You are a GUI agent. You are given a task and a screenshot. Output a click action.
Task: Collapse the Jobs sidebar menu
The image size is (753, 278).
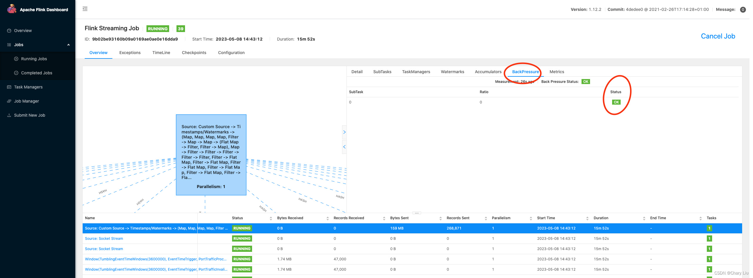point(38,45)
